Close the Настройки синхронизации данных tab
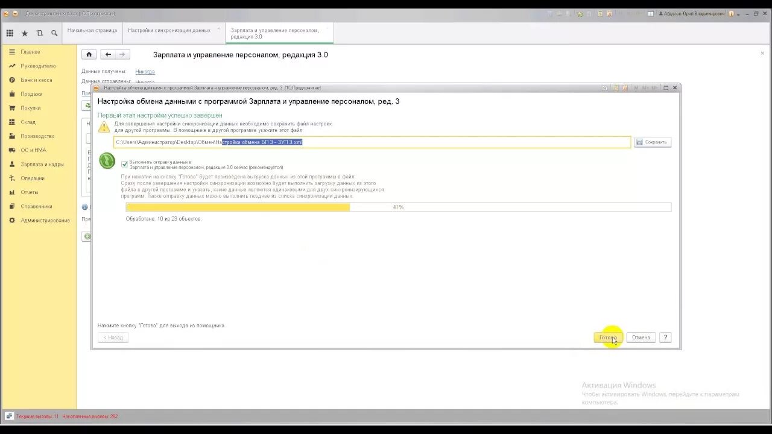Screen dimensions: 772x434 (219, 28)
